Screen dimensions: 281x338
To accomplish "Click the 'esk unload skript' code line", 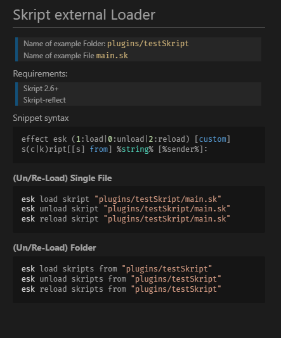I will (x=126, y=209).
